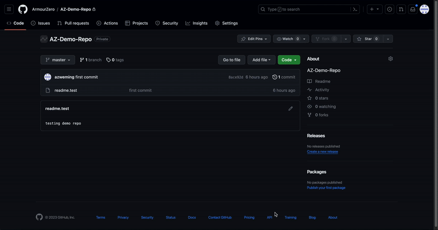Viewport: 438px width, 230px height.
Task: Open the issues icon in top header
Action: 389,9
